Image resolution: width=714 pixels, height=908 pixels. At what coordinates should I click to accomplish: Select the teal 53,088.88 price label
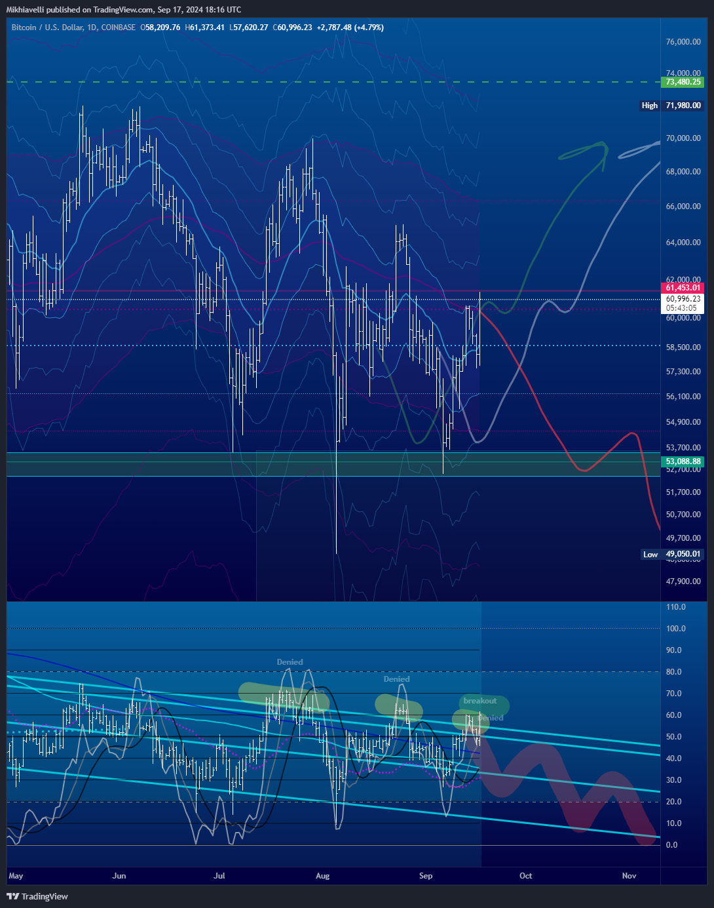[683, 462]
